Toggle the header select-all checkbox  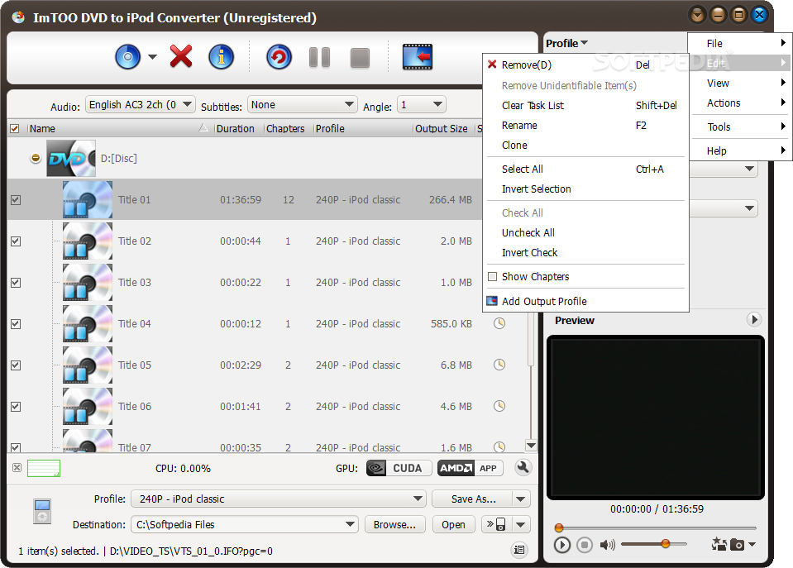[15, 128]
